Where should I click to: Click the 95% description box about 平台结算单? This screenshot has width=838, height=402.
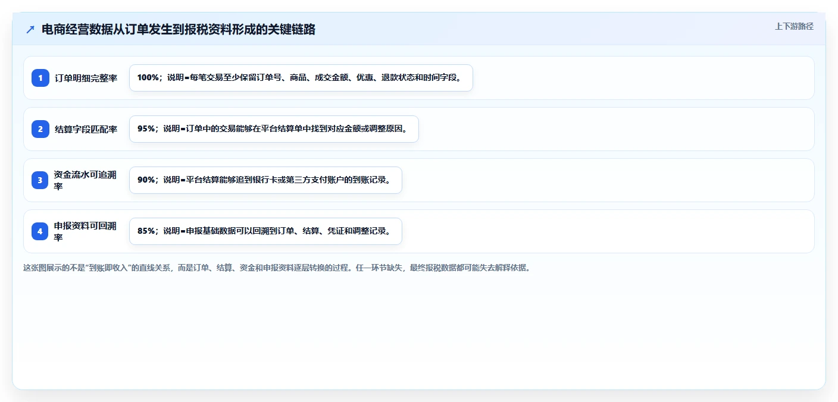(274, 129)
